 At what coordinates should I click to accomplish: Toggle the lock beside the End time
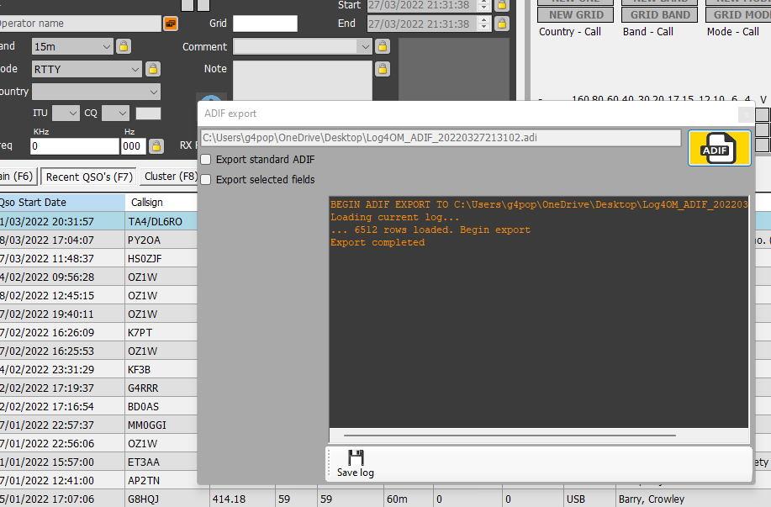[x=502, y=24]
